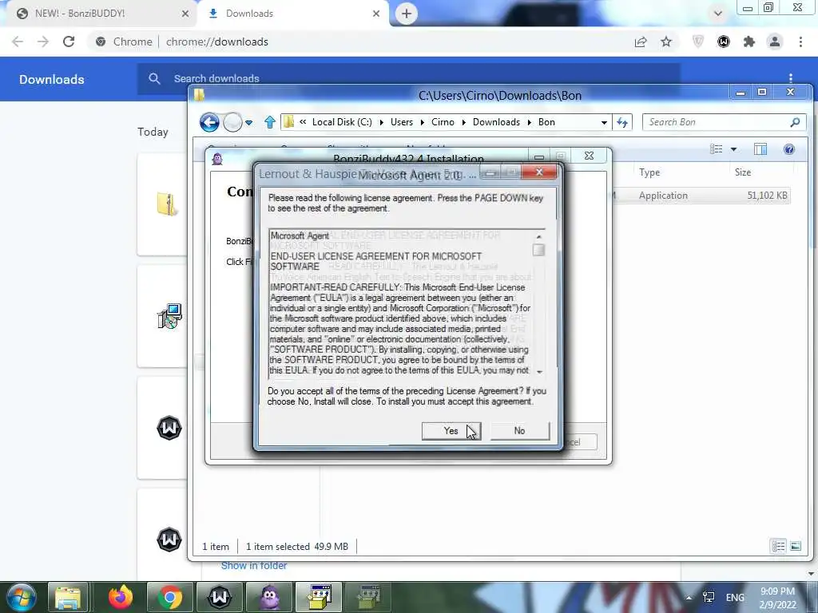Image resolution: width=818 pixels, height=613 pixels.
Task: Select Cirno in the Explorer breadcrumb
Action: click(x=443, y=122)
